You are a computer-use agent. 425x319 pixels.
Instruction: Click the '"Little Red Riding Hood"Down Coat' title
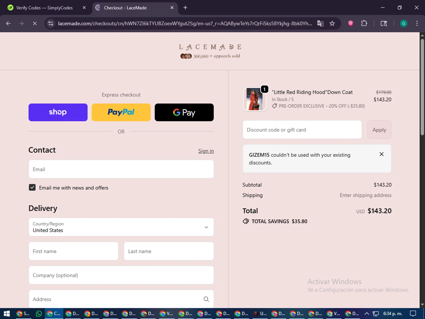(x=312, y=92)
